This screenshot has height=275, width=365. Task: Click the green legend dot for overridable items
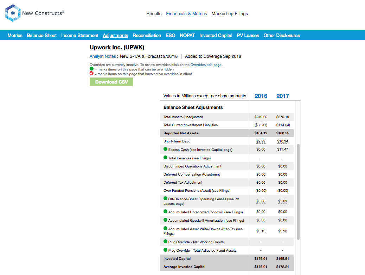[92, 69]
